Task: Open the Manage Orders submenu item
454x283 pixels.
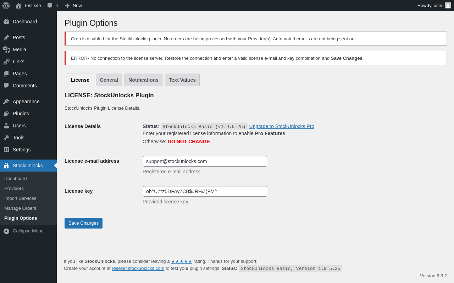Action: tap(20, 208)
